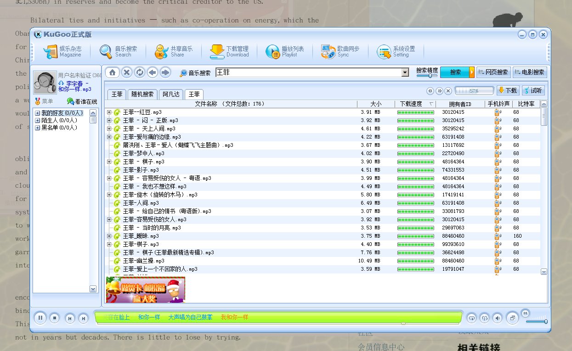Click the user avatar with headphones
This screenshot has width=572, height=351.
pyautogui.click(x=45, y=83)
